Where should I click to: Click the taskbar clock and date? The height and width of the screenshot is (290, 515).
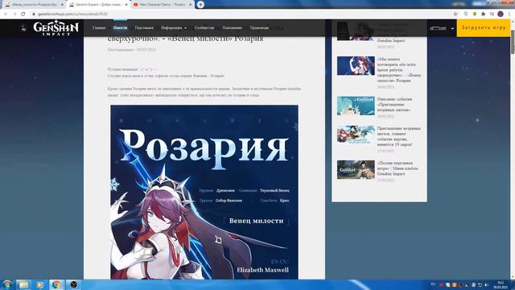pos(501,284)
